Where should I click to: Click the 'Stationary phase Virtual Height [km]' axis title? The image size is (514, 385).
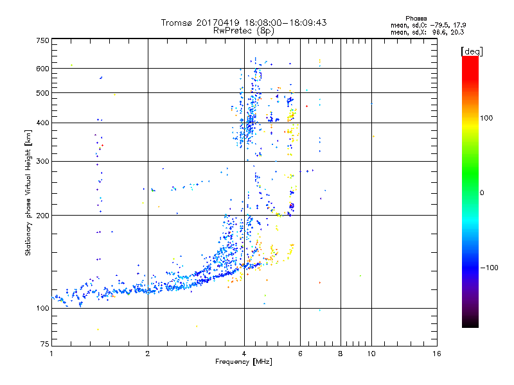pos(28,193)
